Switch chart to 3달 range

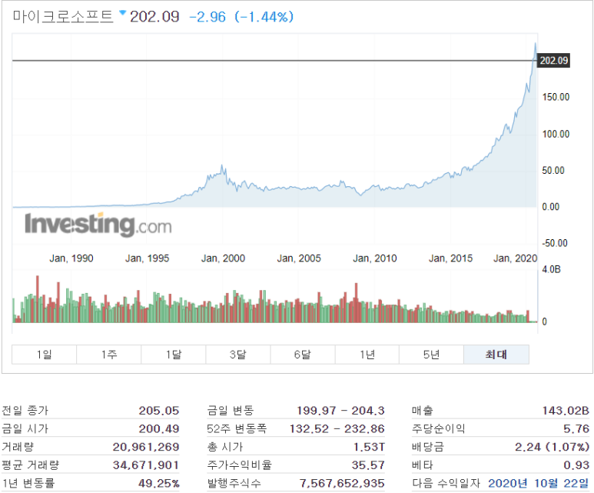click(x=238, y=355)
